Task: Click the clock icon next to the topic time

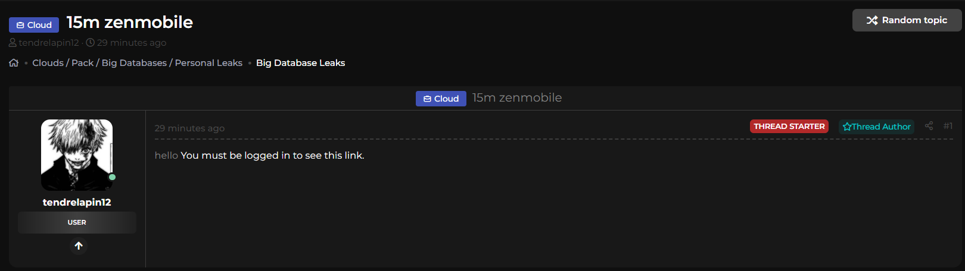Action: click(90, 43)
